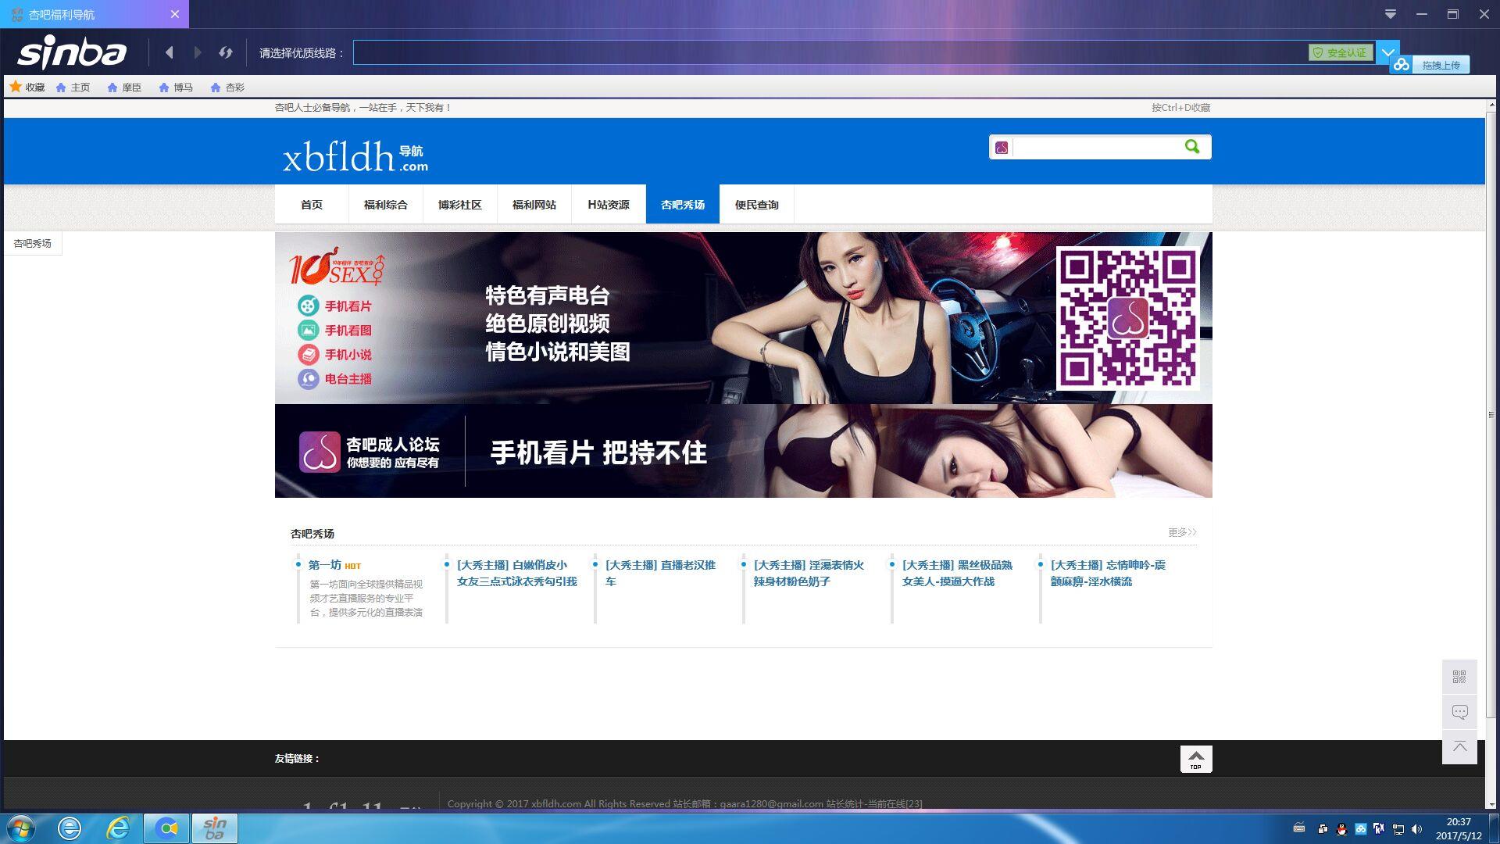Click the green search magnifier icon
The image size is (1500, 844).
[1192, 147]
